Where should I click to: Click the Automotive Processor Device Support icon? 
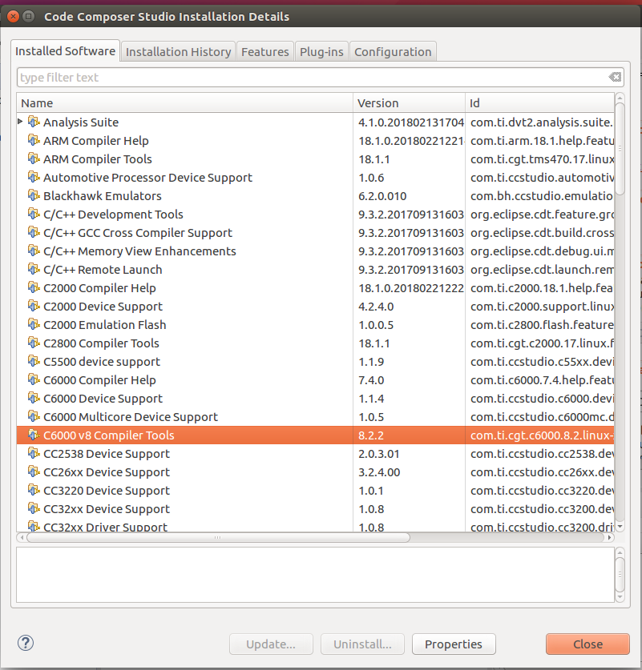pos(34,177)
